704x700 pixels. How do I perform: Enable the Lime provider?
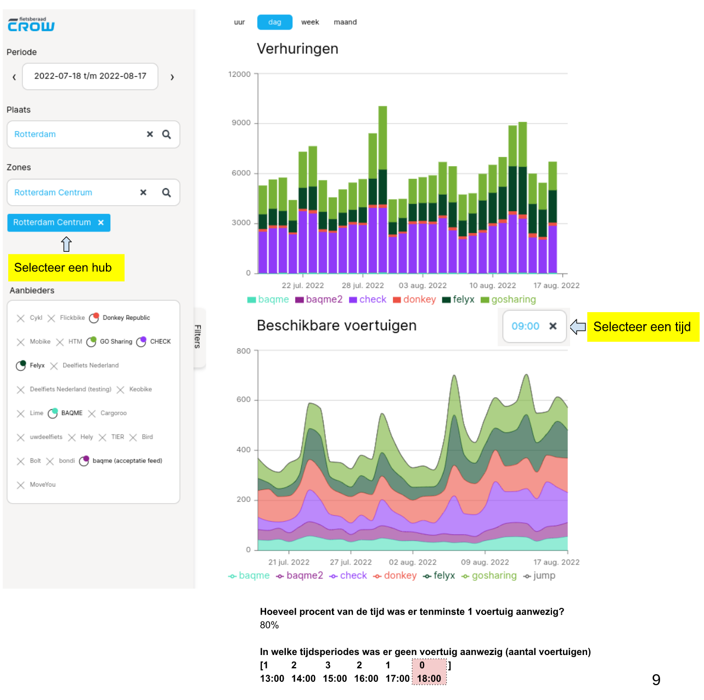pos(30,413)
